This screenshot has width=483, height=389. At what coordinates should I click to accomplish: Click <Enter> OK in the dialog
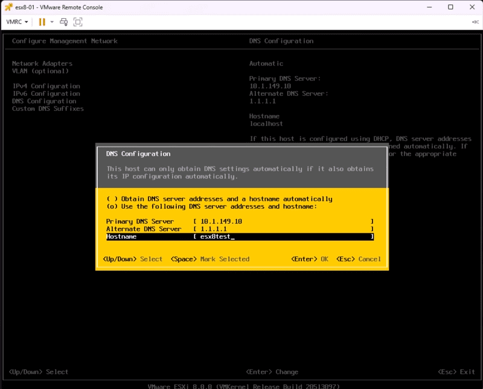[310, 259]
